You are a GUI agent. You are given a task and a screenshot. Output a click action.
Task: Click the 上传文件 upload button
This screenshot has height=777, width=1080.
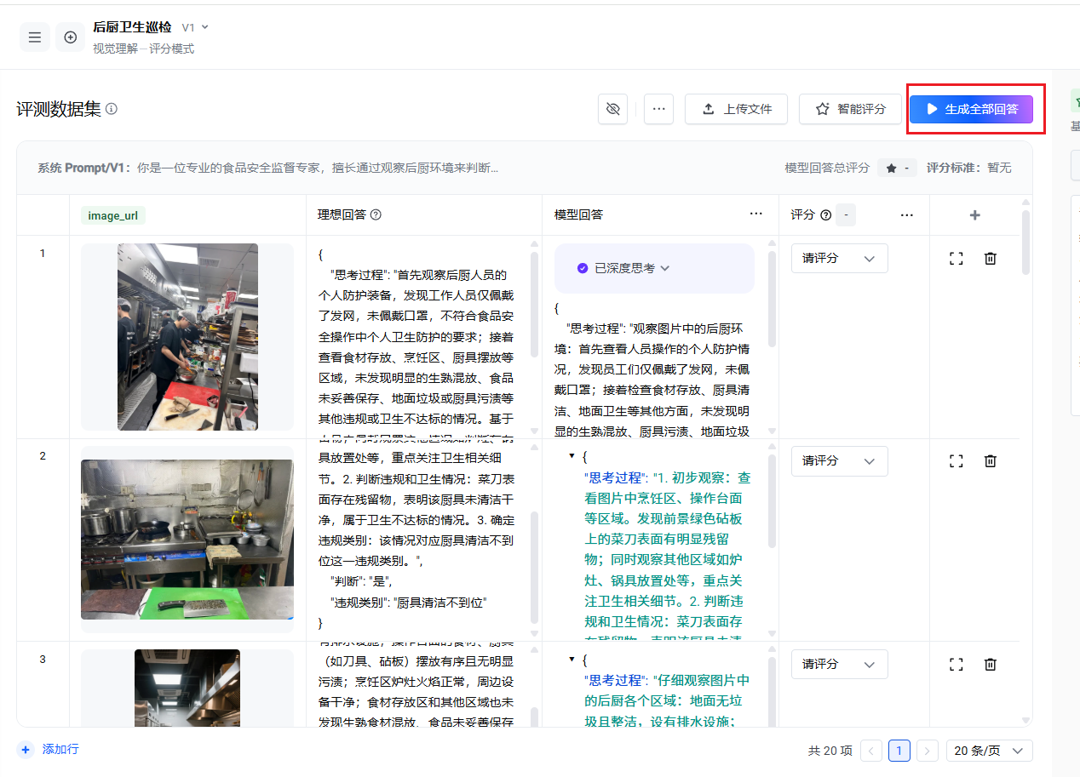736,109
